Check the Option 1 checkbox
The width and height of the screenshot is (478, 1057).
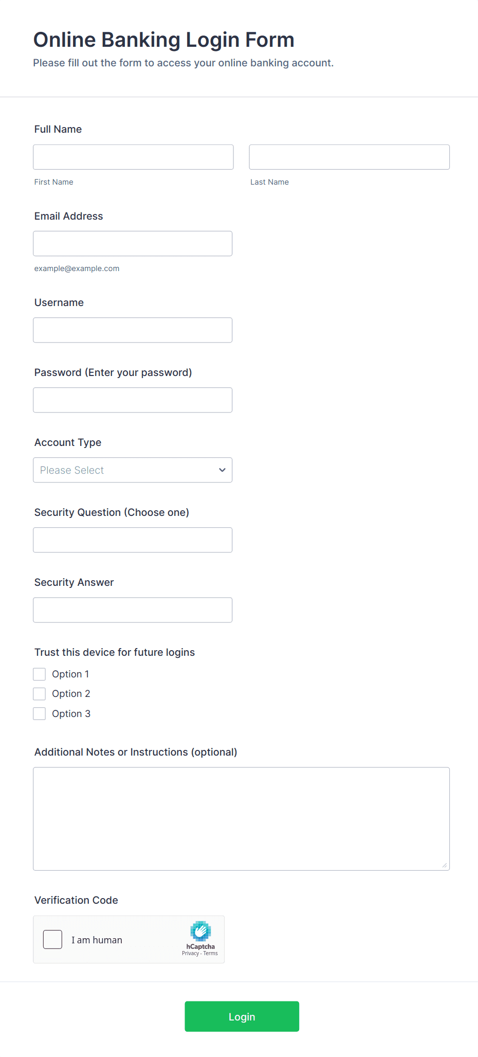pyautogui.click(x=40, y=674)
